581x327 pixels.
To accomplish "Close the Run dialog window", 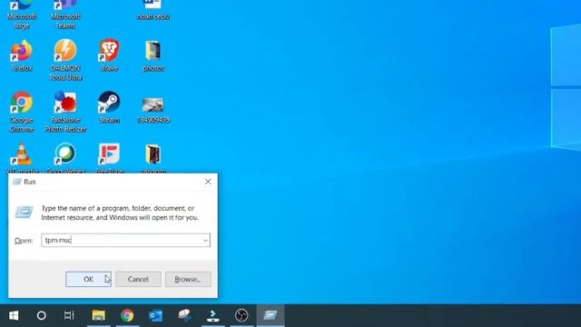I will [x=208, y=182].
